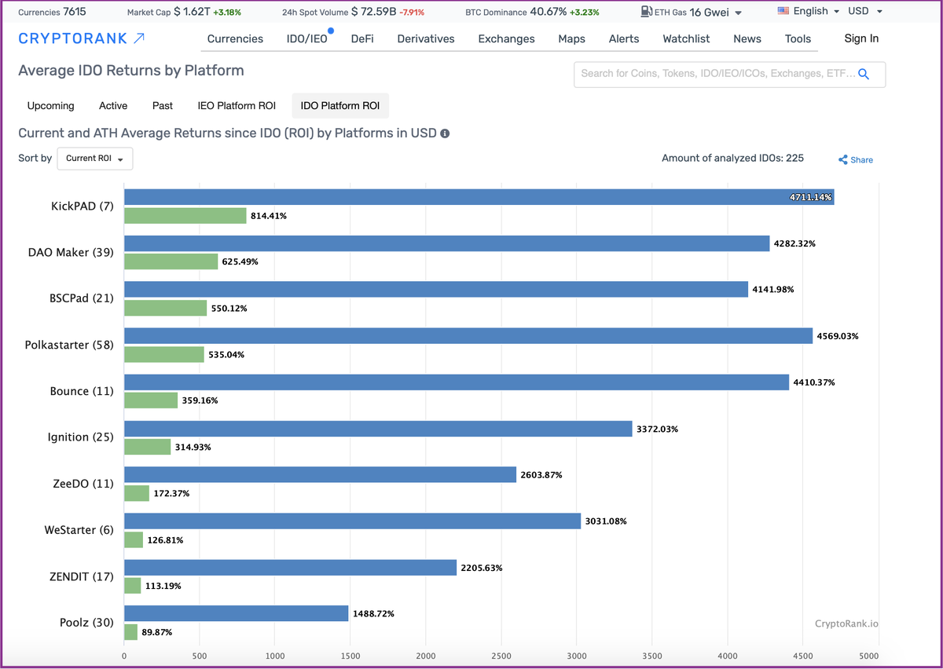Click the info icon beside ROI heading
Viewport: 943px width, 669px height.
click(x=445, y=133)
